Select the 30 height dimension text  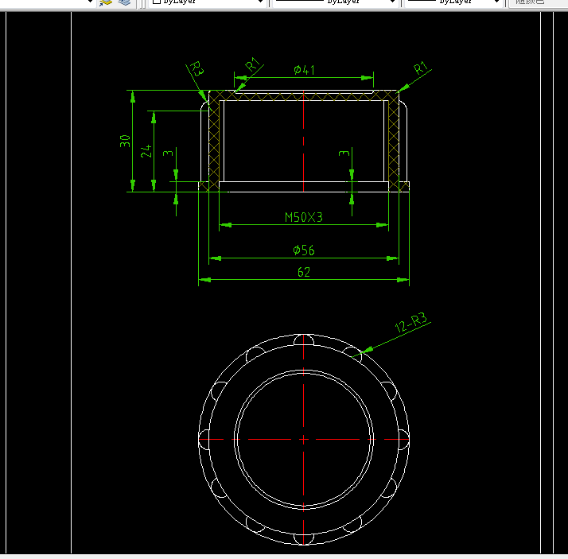[x=125, y=141]
